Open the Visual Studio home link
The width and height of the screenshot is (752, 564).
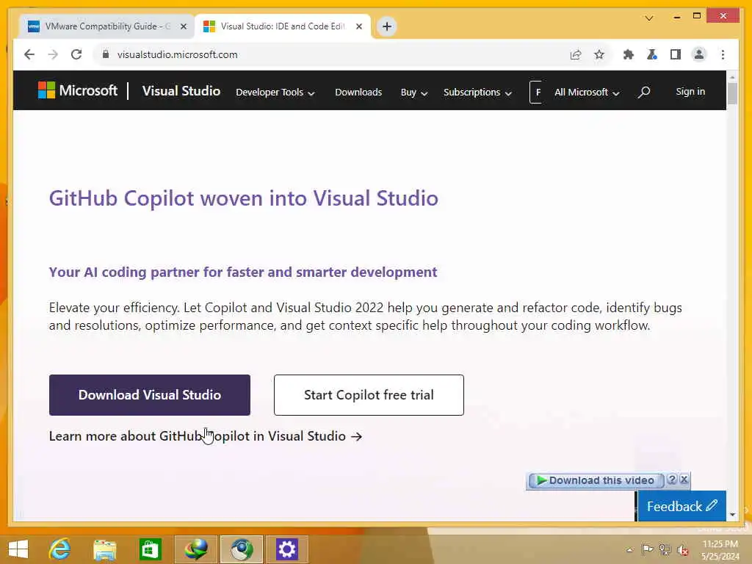click(181, 90)
